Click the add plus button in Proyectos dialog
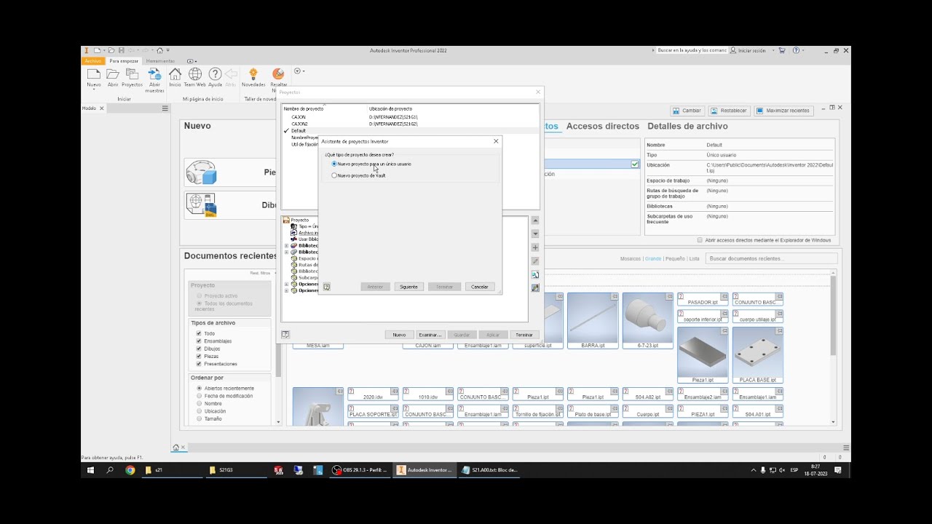932x524 pixels. coord(535,247)
